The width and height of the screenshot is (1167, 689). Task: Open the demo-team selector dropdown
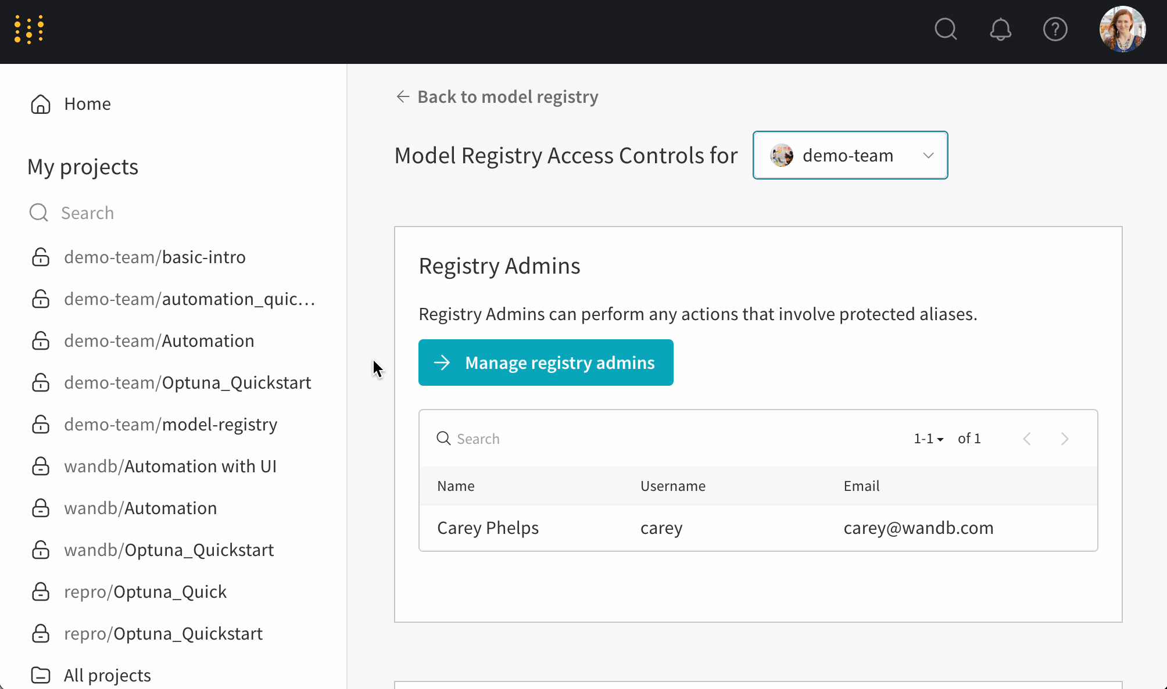[928, 155]
